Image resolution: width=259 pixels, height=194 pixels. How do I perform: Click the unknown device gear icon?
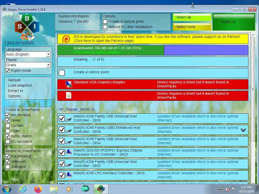click(69, 95)
